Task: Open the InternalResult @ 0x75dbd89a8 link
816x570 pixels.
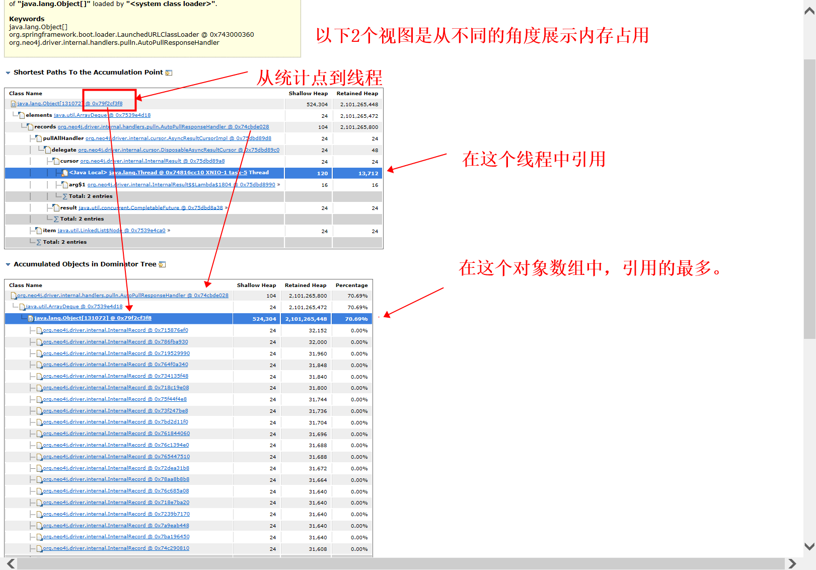Action: pos(153,161)
